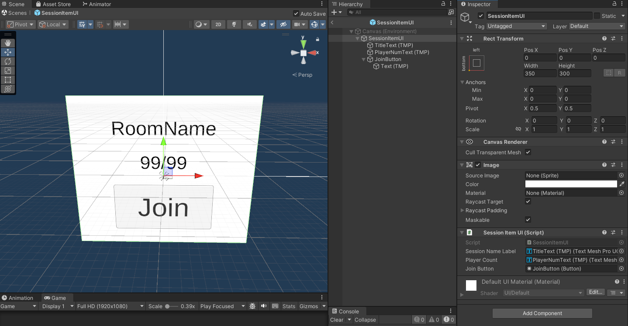
Task: Select the Scale tool
Action: [x=8, y=71]
